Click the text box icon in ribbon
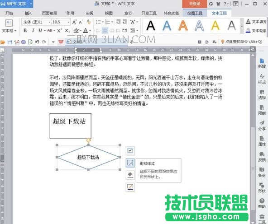The image size is (268, 224). click(x=9, y=23)
